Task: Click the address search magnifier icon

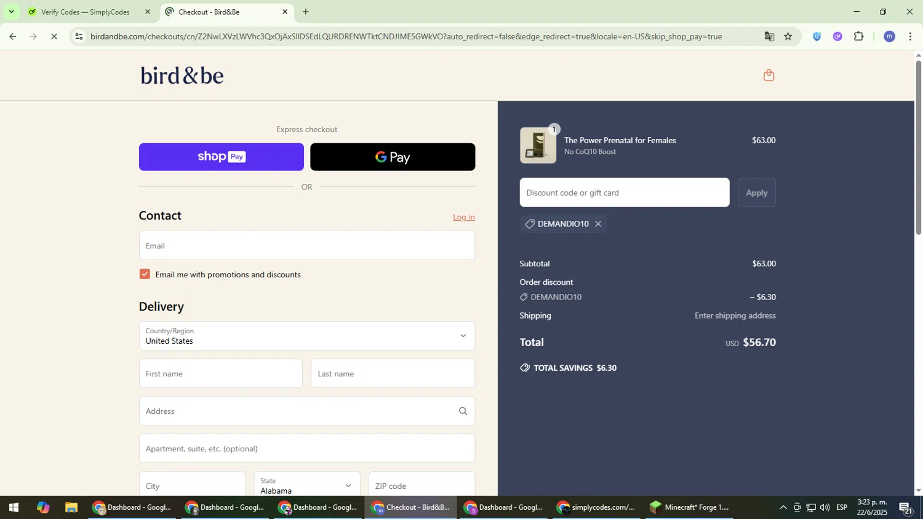Action: point(463,411)
